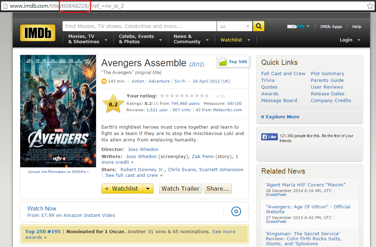The height and width of the screenshot is (247, 376).
Task: Open Full Cast and Crew quick link
Action: [x=283, y=74]
